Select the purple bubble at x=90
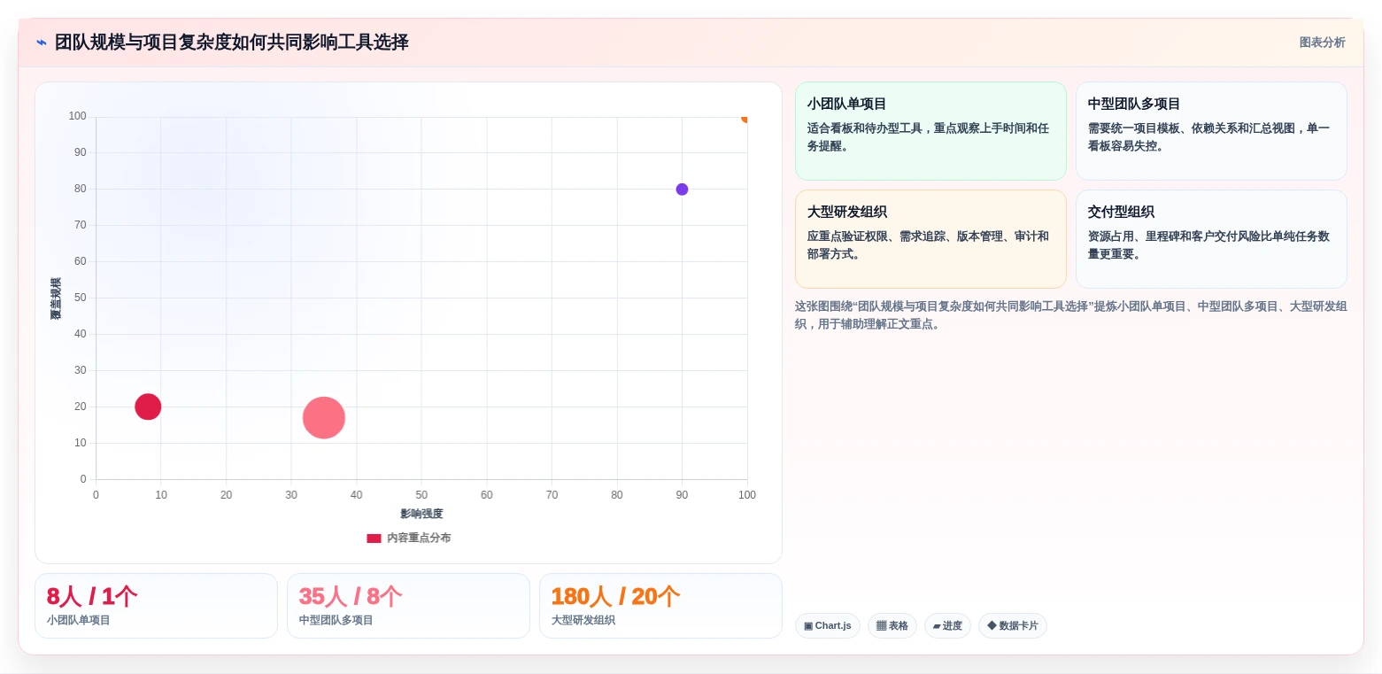The width and height of the screenshot is (1382, 674). pyautogui.click(x=682, y=189)
